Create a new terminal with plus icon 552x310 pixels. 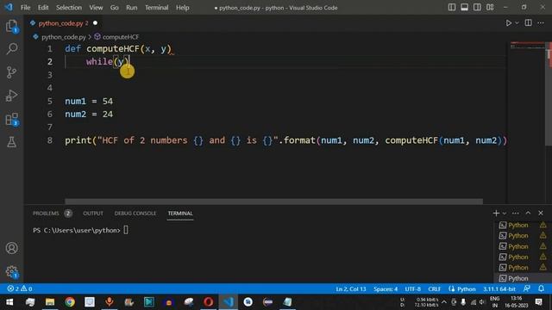(x=496, y=213)
